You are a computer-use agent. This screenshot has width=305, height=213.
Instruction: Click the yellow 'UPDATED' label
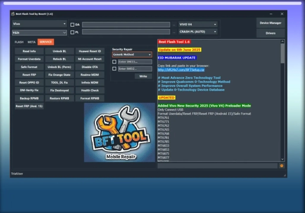tap(167, 98)
